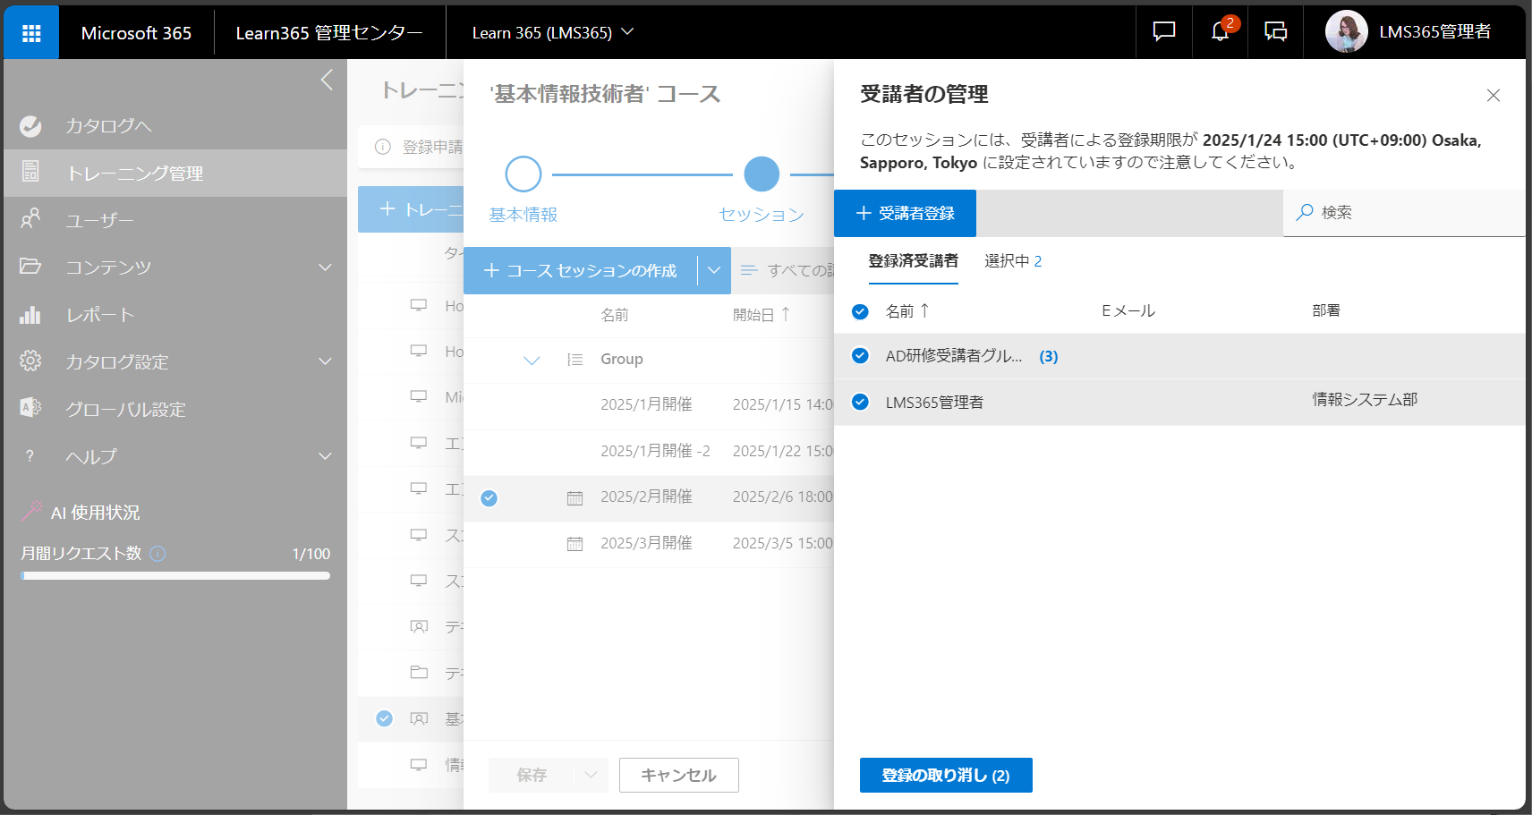1532x815 pixels.
Task: Click 情報システム部 department cell
Action: coord(1365,400)
